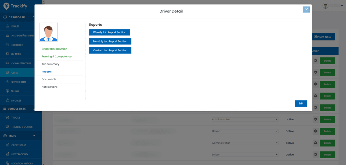Image resolution: width=346 pixels, height=165 pixels.
Task: Click the Trucks icon under Vehicle Lists
Action: click(x=8, y=118)
